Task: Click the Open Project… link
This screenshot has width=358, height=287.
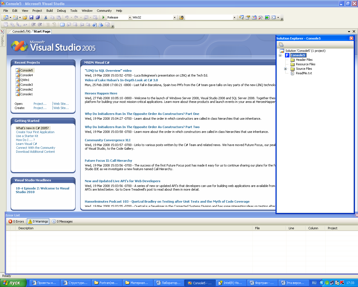Action: pyautogui.click(x=40, y=104)
